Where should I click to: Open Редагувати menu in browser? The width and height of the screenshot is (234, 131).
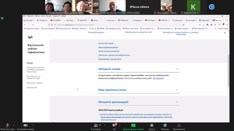[31, 16]
